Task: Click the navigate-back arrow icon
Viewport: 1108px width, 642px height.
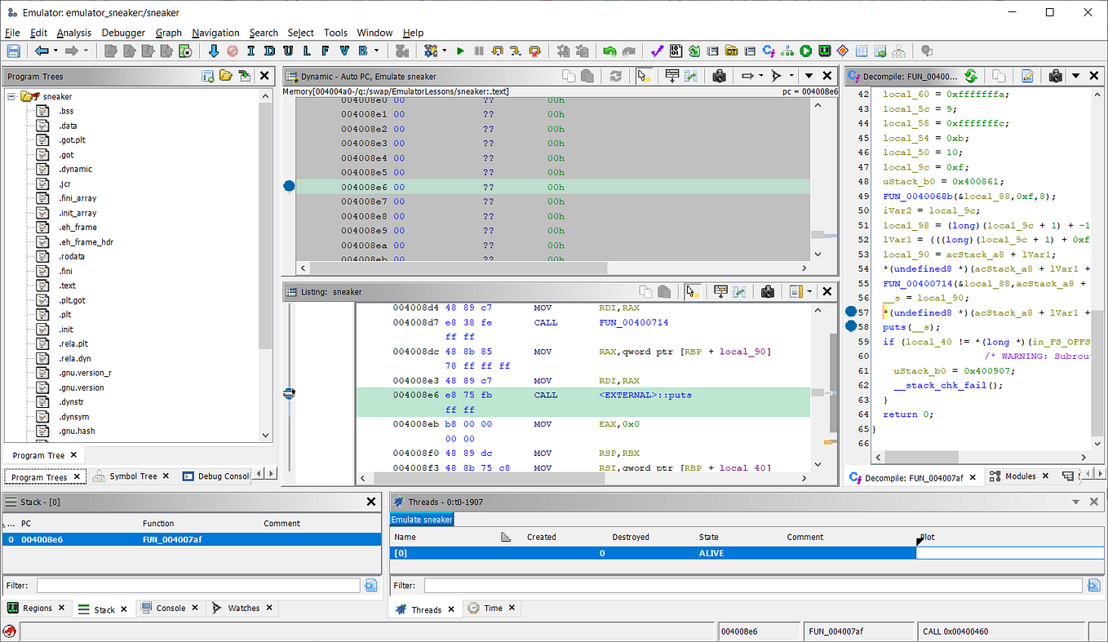Action: coord(40,50)
